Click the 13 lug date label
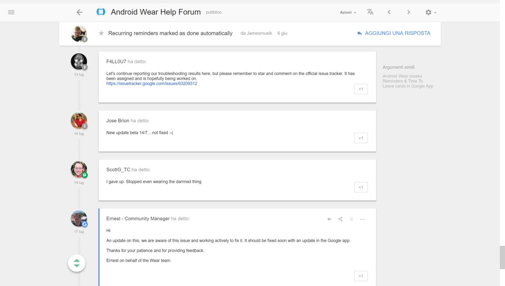This screenshot has height=286, width=505. tap(79, 75)
